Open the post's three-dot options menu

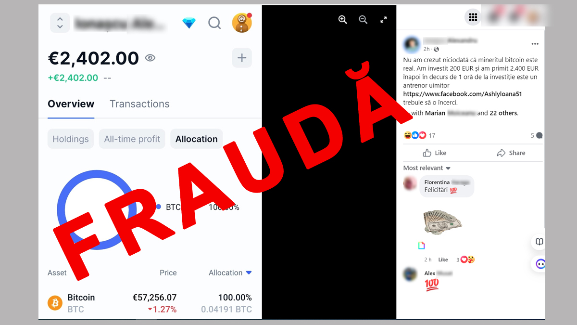[x=535, y=44]
